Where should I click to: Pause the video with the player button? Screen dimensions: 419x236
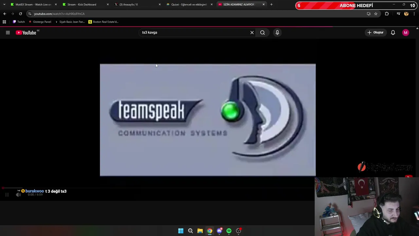(x=7, y=195)
